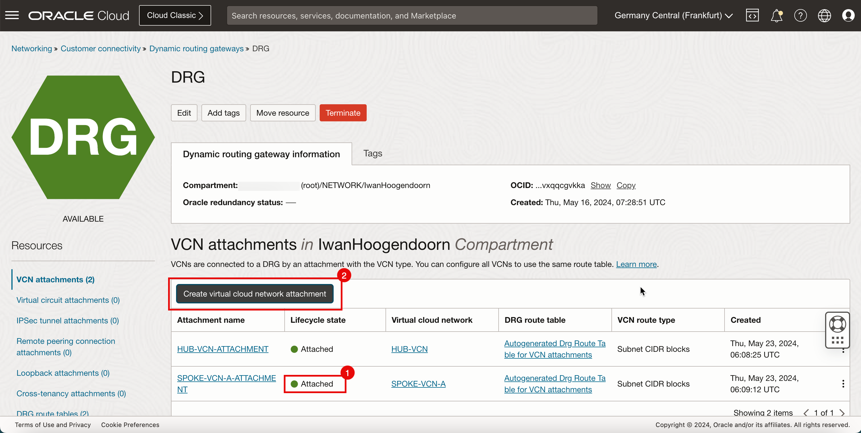Click the Attached status indicator for SPOKE-VCN-A

pyautogui.click(x=311, y=383)
